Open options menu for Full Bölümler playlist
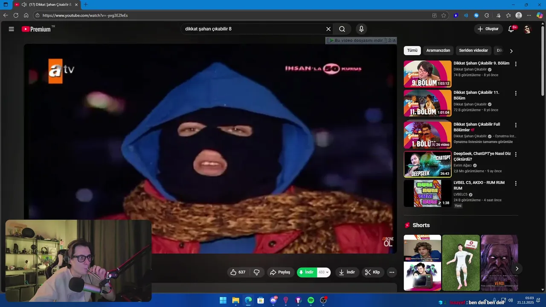The width and height of the screenshot is (546, 307). point(516,125)
